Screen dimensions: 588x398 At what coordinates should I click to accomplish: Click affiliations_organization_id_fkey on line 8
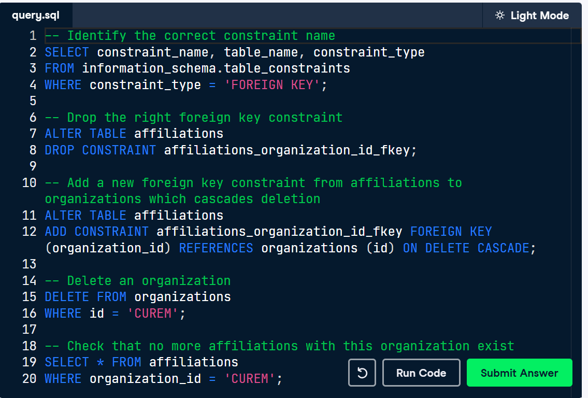point(287,150)
